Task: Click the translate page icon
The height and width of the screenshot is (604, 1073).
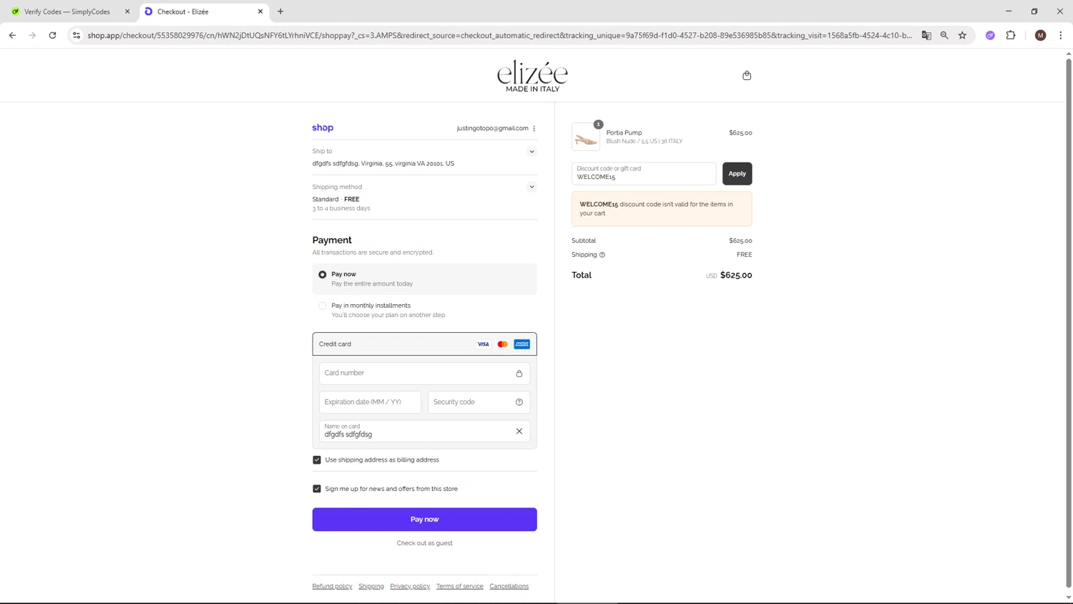Action: click(926, 35)
